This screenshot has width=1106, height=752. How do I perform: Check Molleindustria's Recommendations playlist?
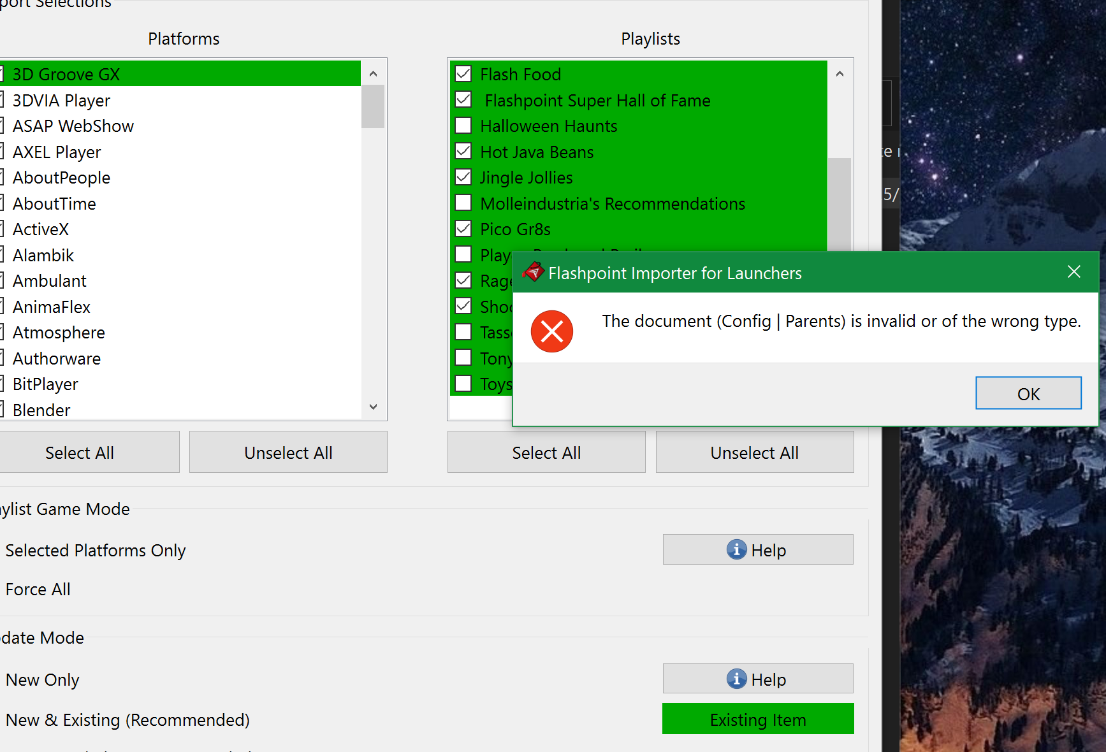click(463, 203)
